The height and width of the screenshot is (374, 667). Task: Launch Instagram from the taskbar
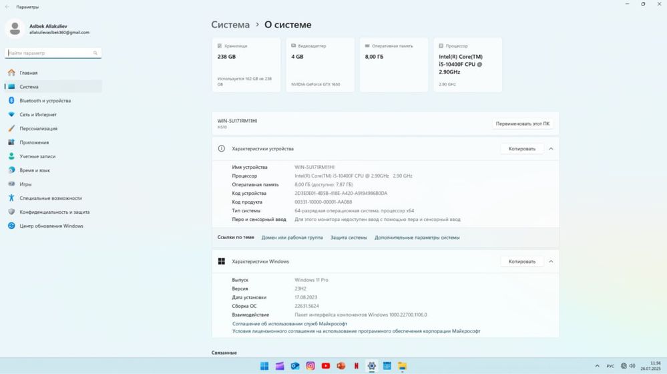coord(310,366)
